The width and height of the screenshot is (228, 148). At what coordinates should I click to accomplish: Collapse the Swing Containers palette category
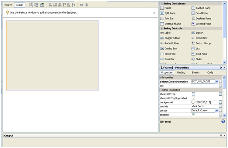coord(161,4)
